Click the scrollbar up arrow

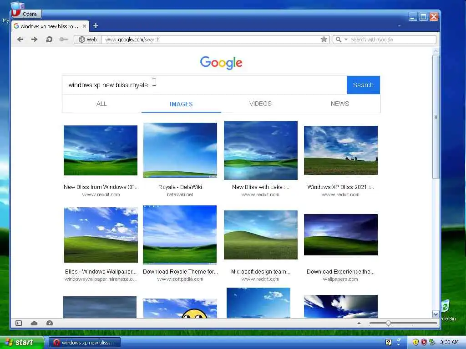tap(436, 51)
